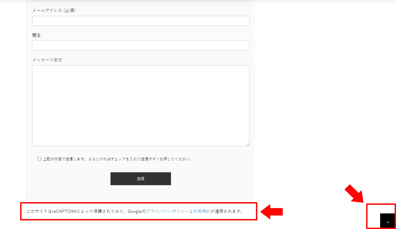This screenshot has width=396, height=229.
Task: Focus the 題名 subject input field
Action: pos(141,46)
